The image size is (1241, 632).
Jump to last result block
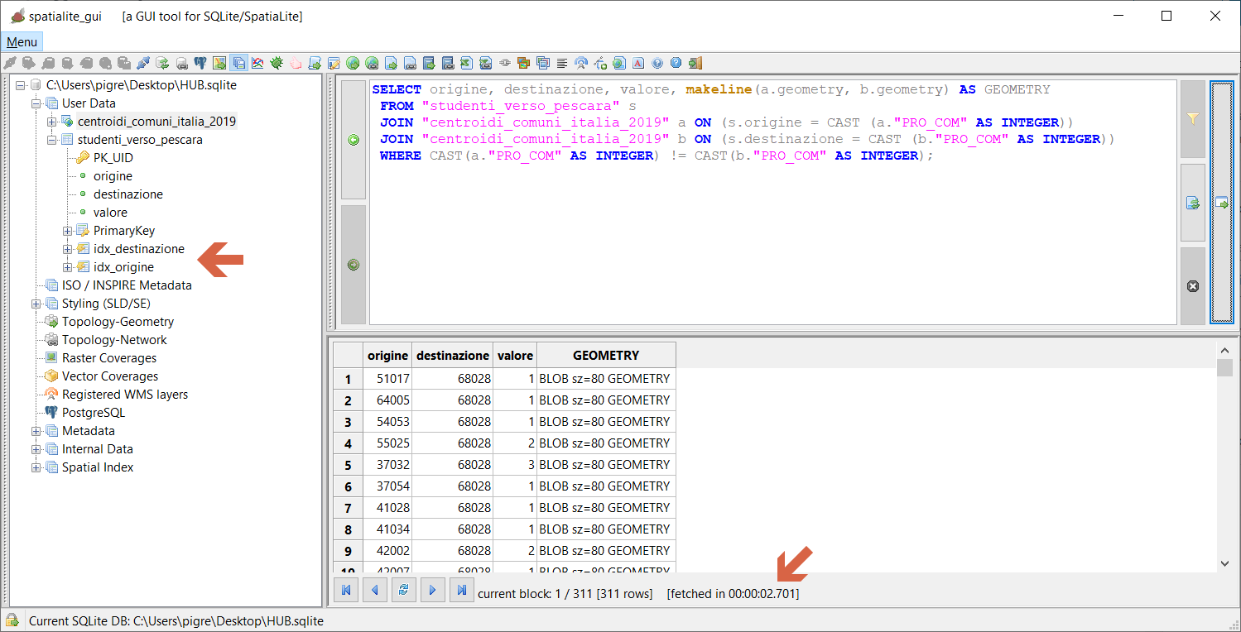[x=461, y=591]
